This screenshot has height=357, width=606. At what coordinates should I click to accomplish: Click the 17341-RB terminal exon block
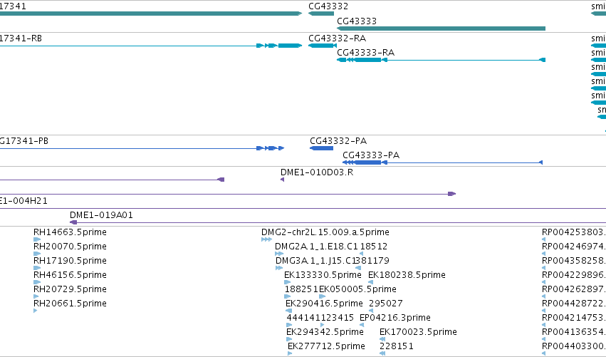[x=290, y=46]
